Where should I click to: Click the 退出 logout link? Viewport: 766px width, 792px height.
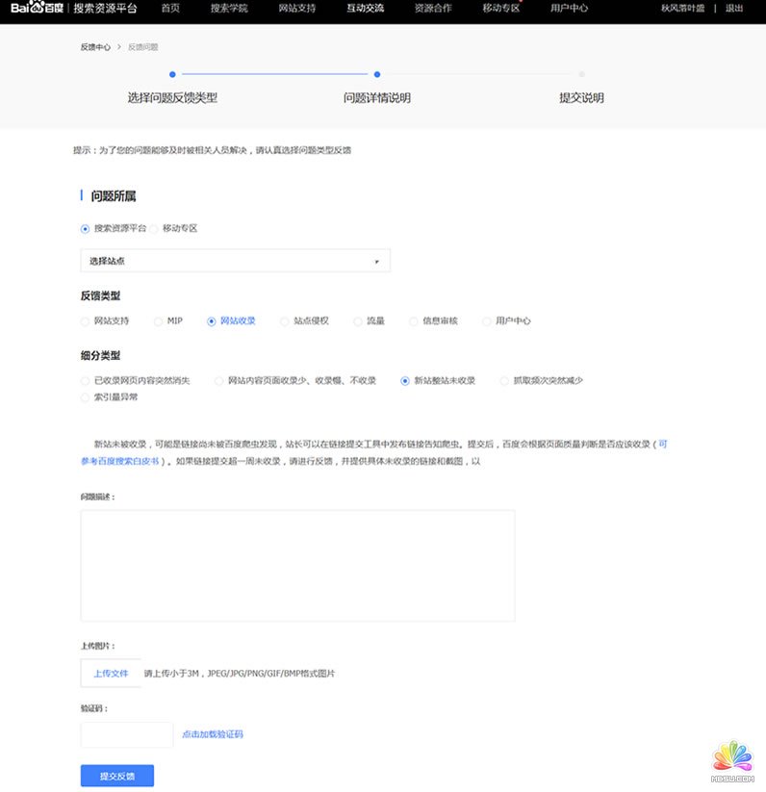pos(734,8)
